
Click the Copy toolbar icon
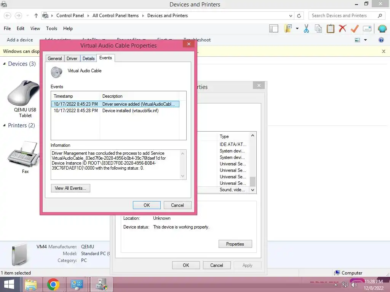tap(318, 29)
